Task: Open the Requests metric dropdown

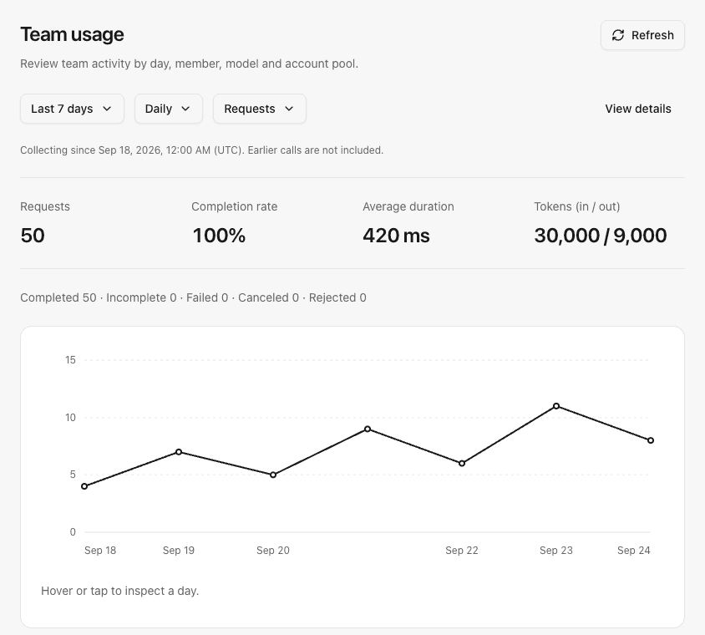Action: [x=260, y=109]
